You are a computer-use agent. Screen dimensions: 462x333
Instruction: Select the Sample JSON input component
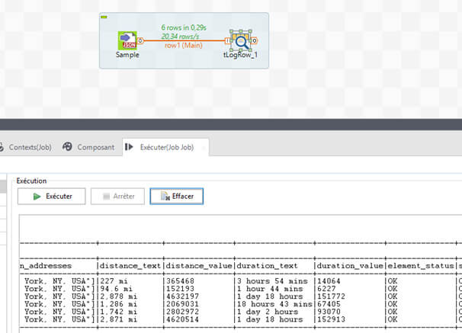click(127, 40)
